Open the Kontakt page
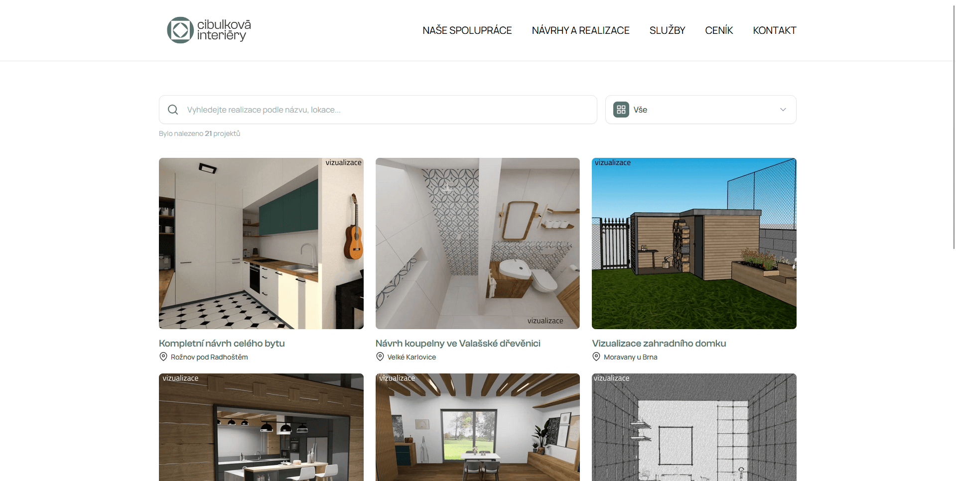The height and width of the screenshot is (481, 956). 775,30
